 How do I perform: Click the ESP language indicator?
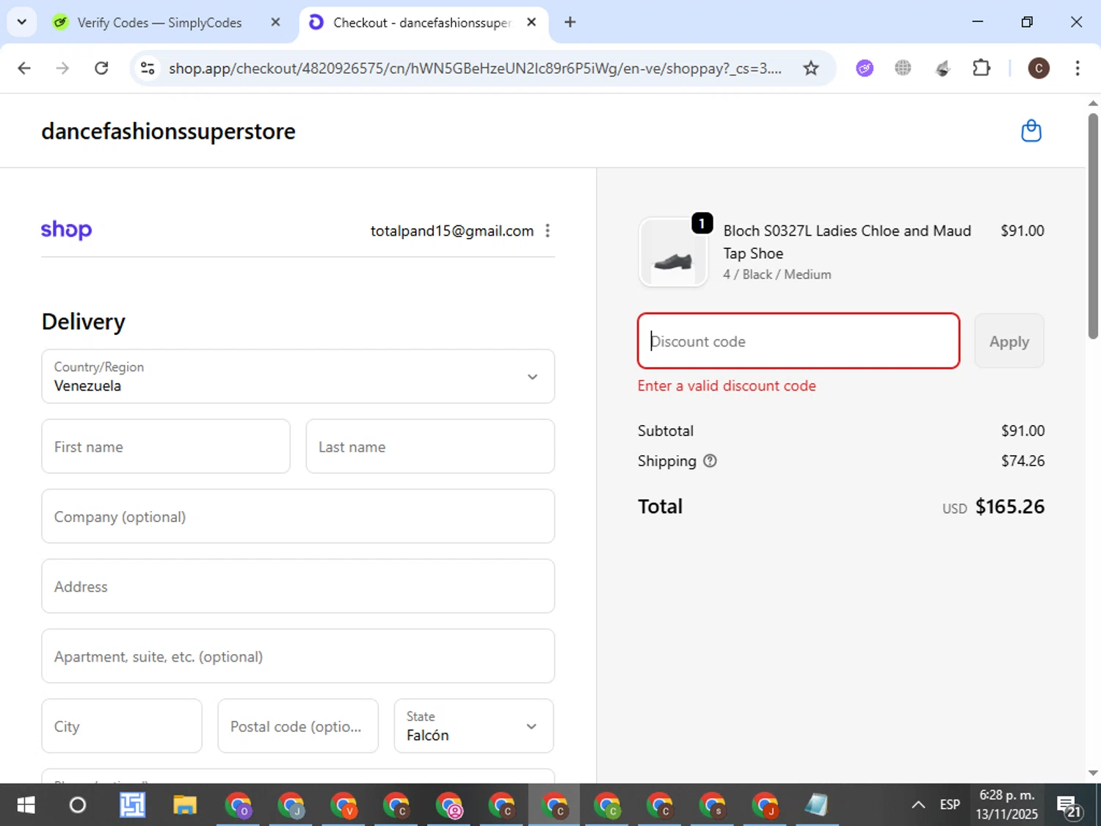pos(950,805)
